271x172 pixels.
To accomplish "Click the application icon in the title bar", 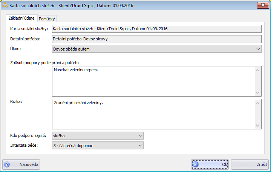I will (x=5, y=6).
